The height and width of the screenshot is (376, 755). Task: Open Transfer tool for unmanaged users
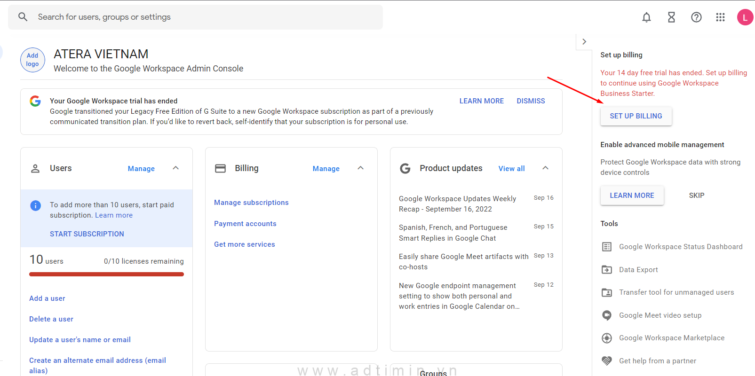pyautogui.click(x=676, y=292)
